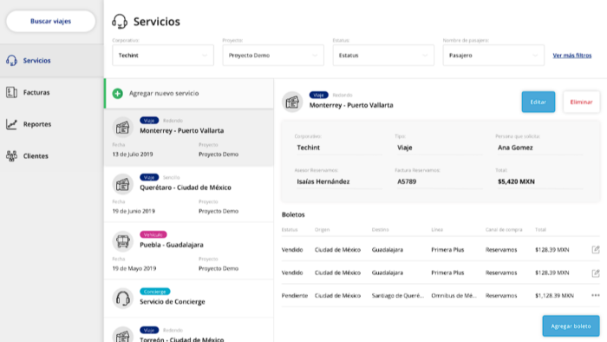The width and height of the screenshot is (607, 342).
Task: Click ticket icon on Monterrey - Puerto Vallarta card
Action: 123,127
